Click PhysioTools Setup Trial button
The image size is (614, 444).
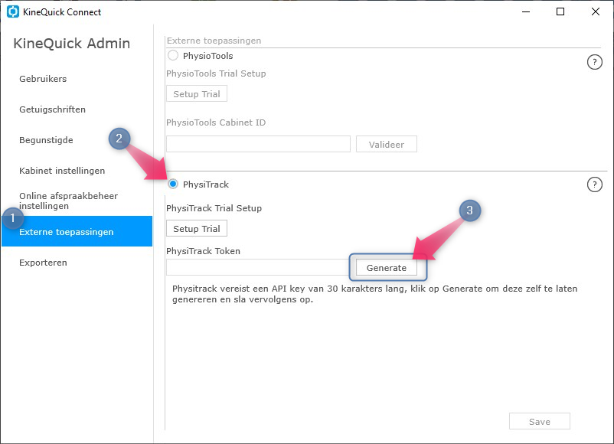click(x=197, y=94)
